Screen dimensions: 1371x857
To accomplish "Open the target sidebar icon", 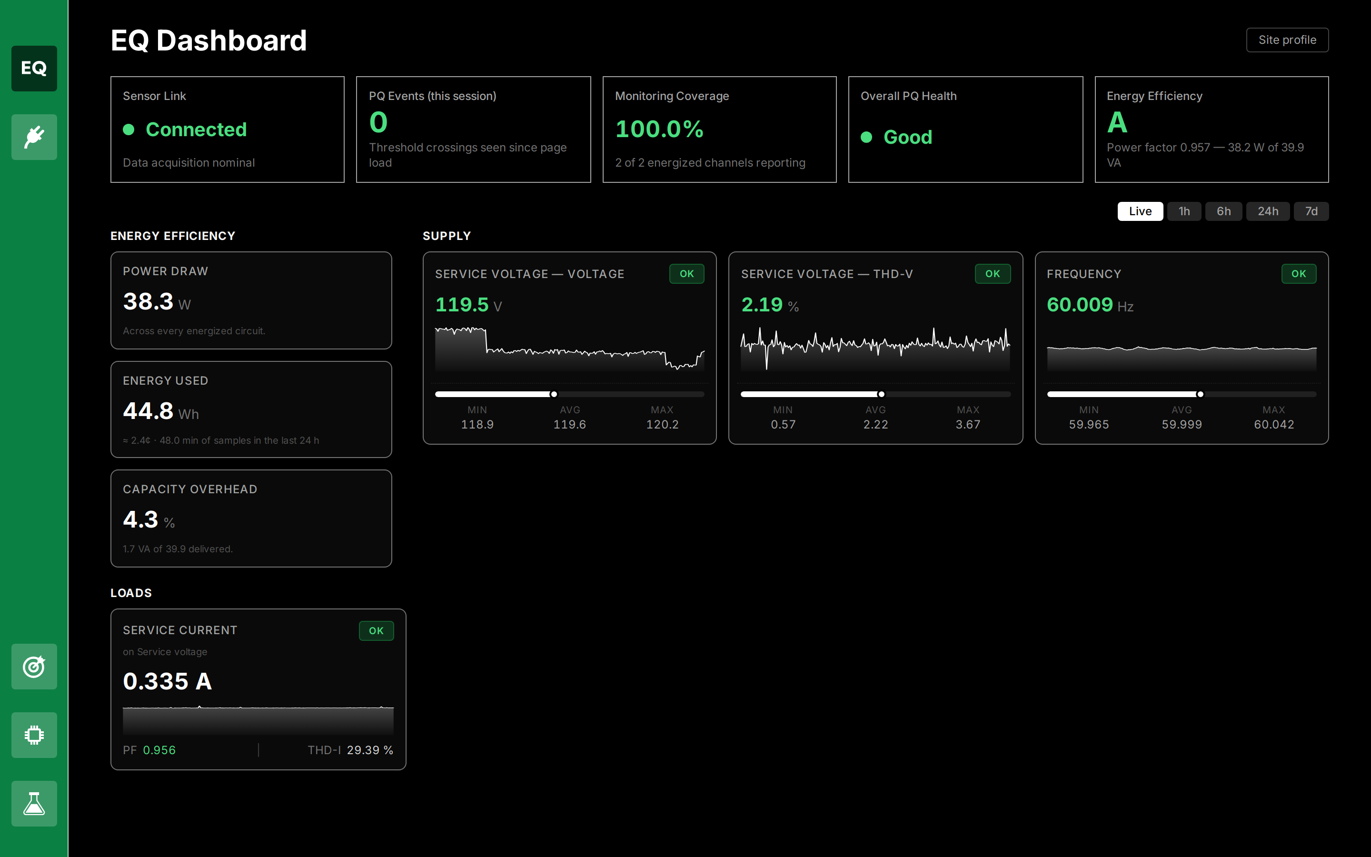I will click(34, 666).
